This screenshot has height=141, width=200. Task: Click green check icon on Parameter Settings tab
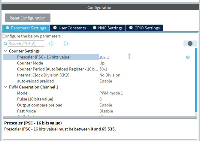7,28
